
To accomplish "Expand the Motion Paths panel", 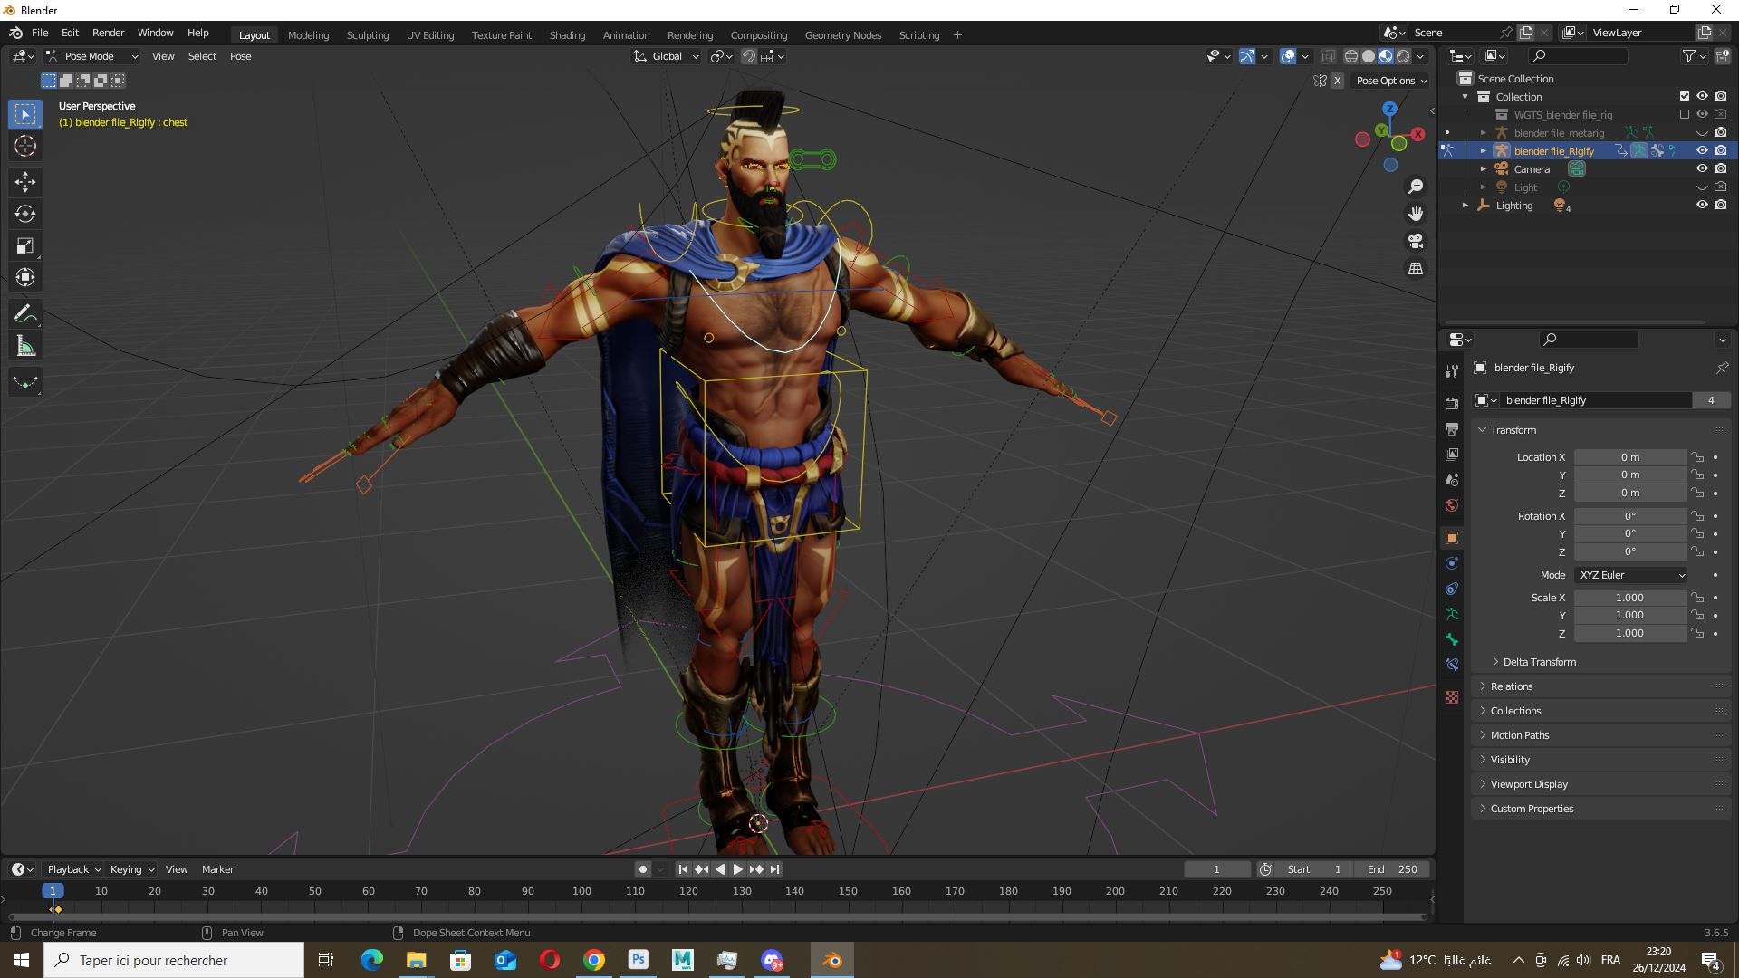I will click(x=1519, y=735).
